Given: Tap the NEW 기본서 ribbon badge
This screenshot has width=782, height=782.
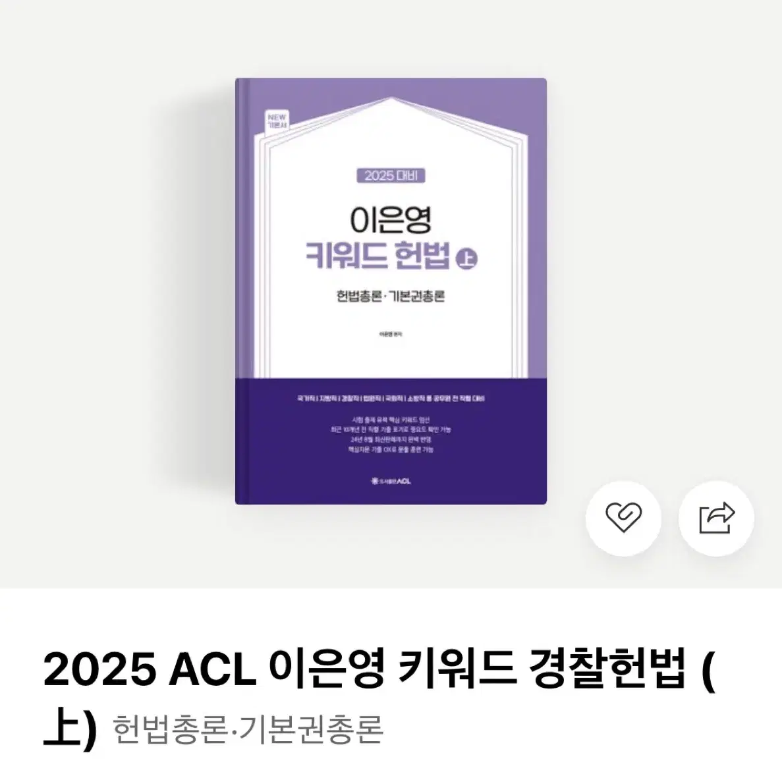Looking at the screenshot, I should pos(277,123).
